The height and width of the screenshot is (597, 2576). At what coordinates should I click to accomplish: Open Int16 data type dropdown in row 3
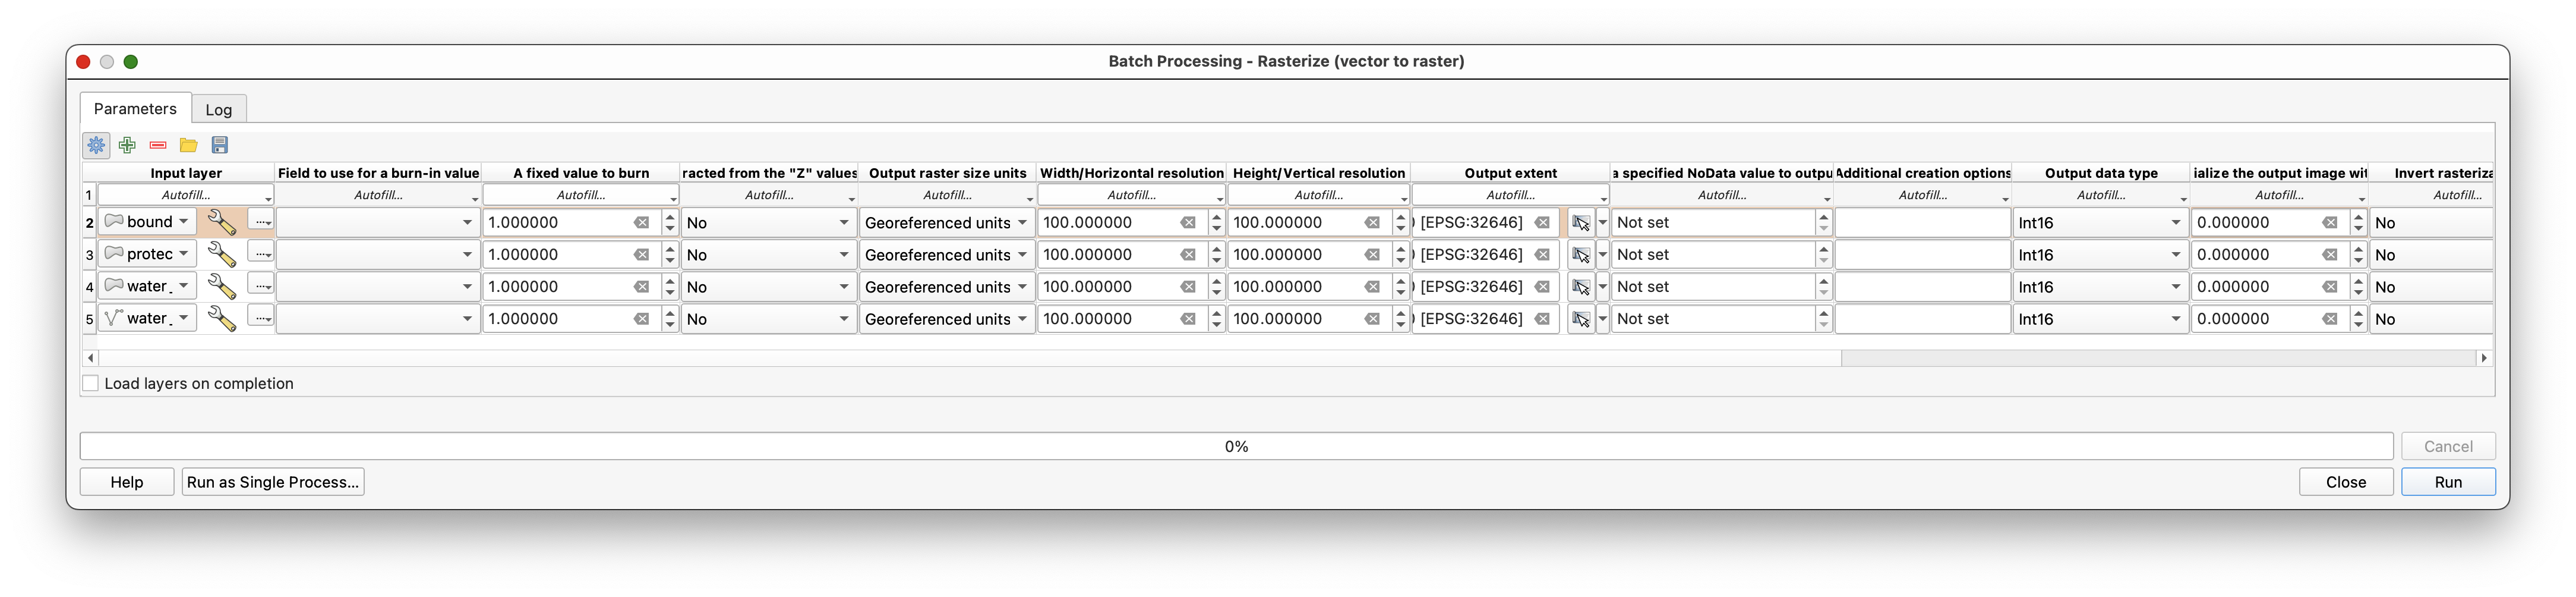[2100, 254]
